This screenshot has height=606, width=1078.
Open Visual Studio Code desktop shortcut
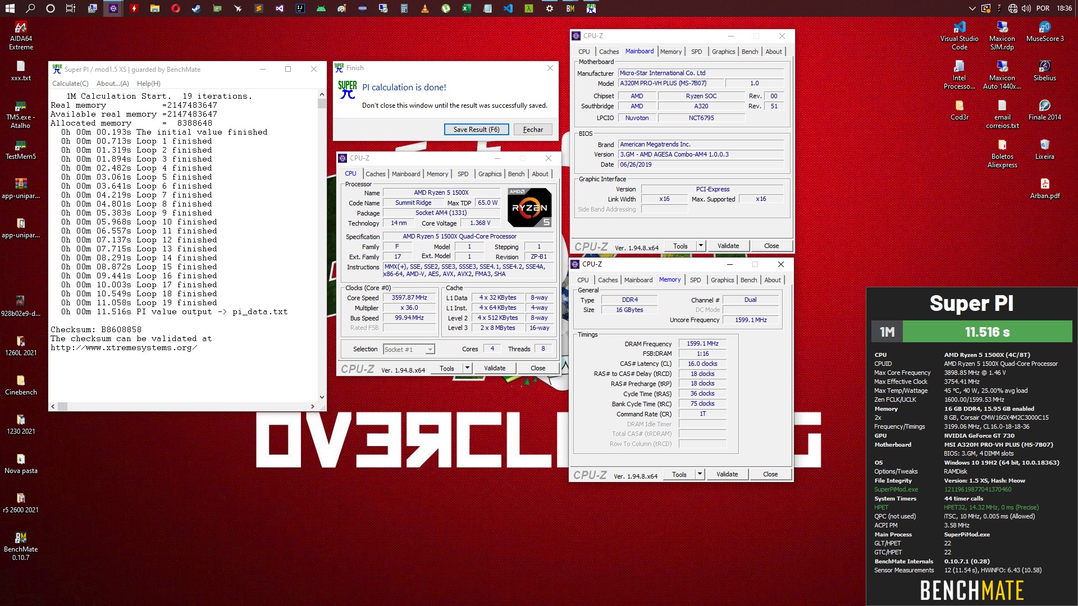pos(959,35)
